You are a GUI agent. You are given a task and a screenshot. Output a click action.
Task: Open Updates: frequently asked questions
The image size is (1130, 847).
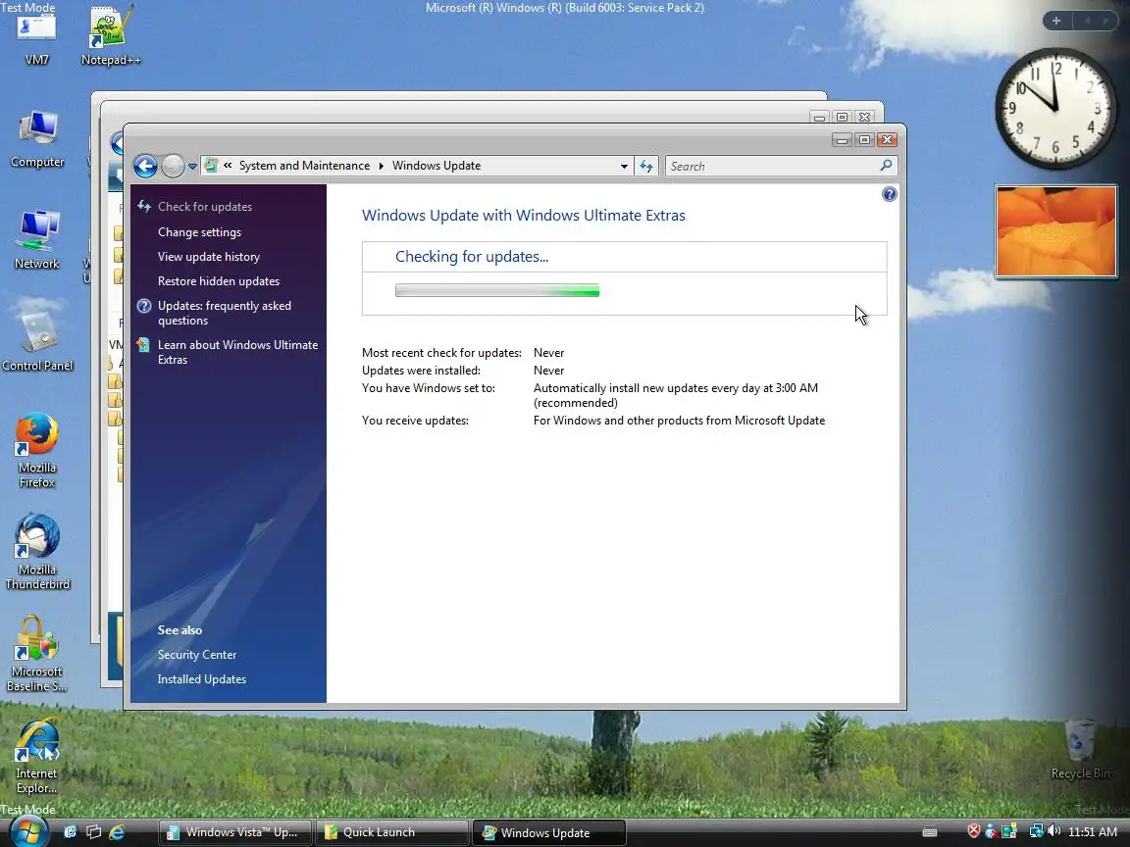tap(224, 313)
